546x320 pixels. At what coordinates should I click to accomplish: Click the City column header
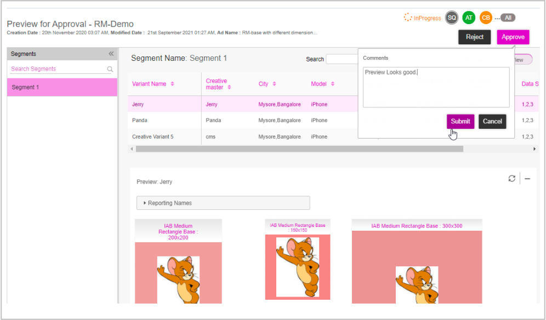coord(263,84)
